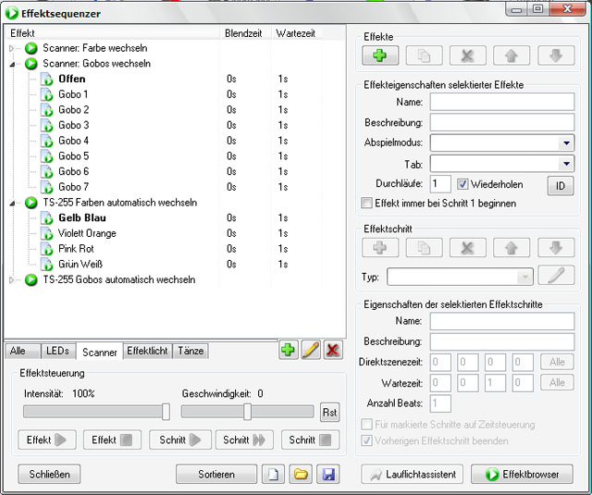The image size is (592, 495).
Task: Click the blue floppy disk save icon
Action: [x=327, y=474]
